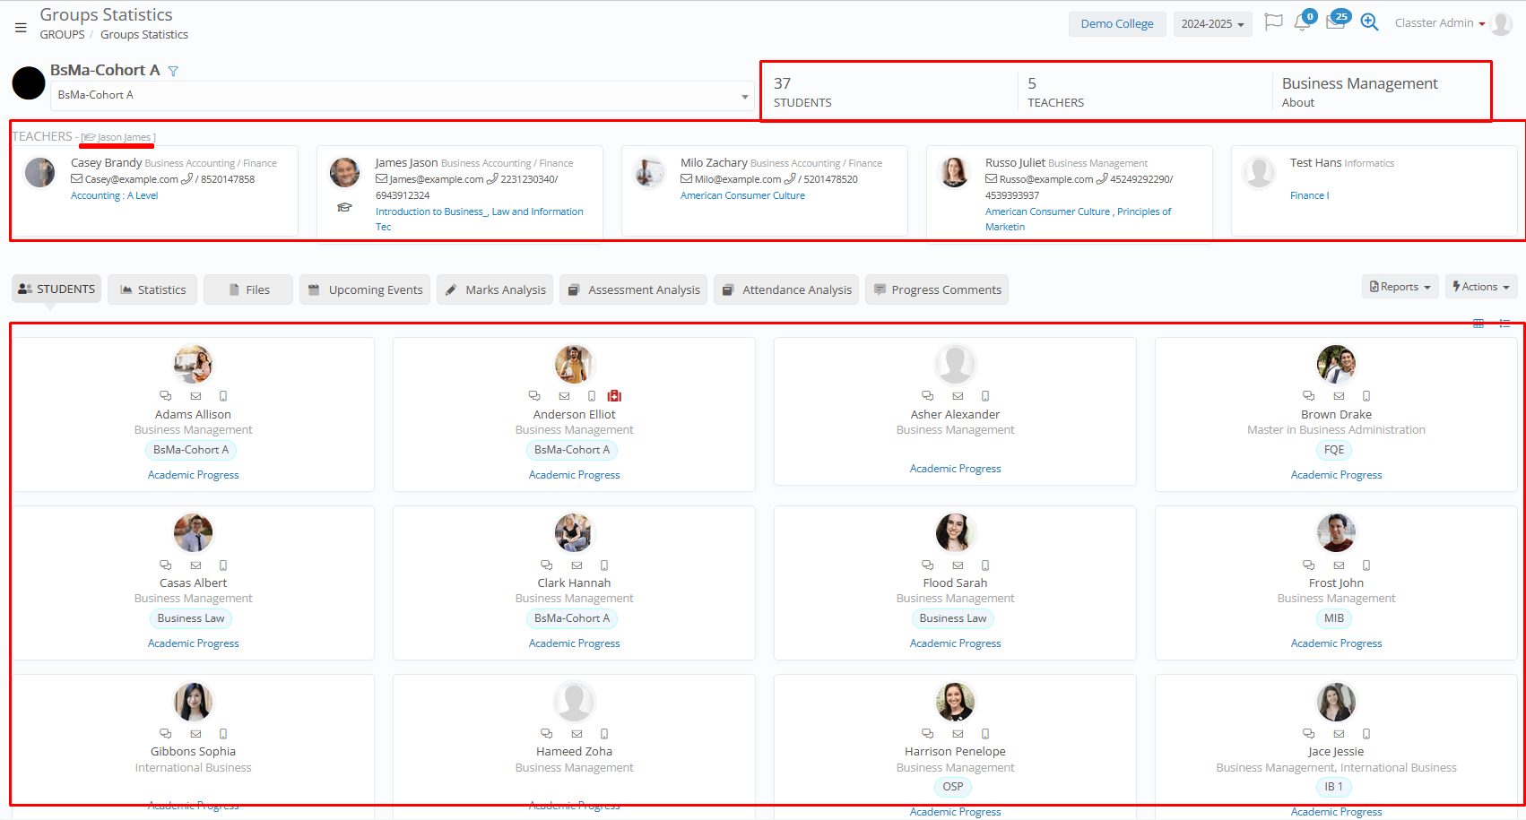Expand the Actions dropdown menu
The height and width of the screenshot is (820, 1526).
(x=1480, y=287)
